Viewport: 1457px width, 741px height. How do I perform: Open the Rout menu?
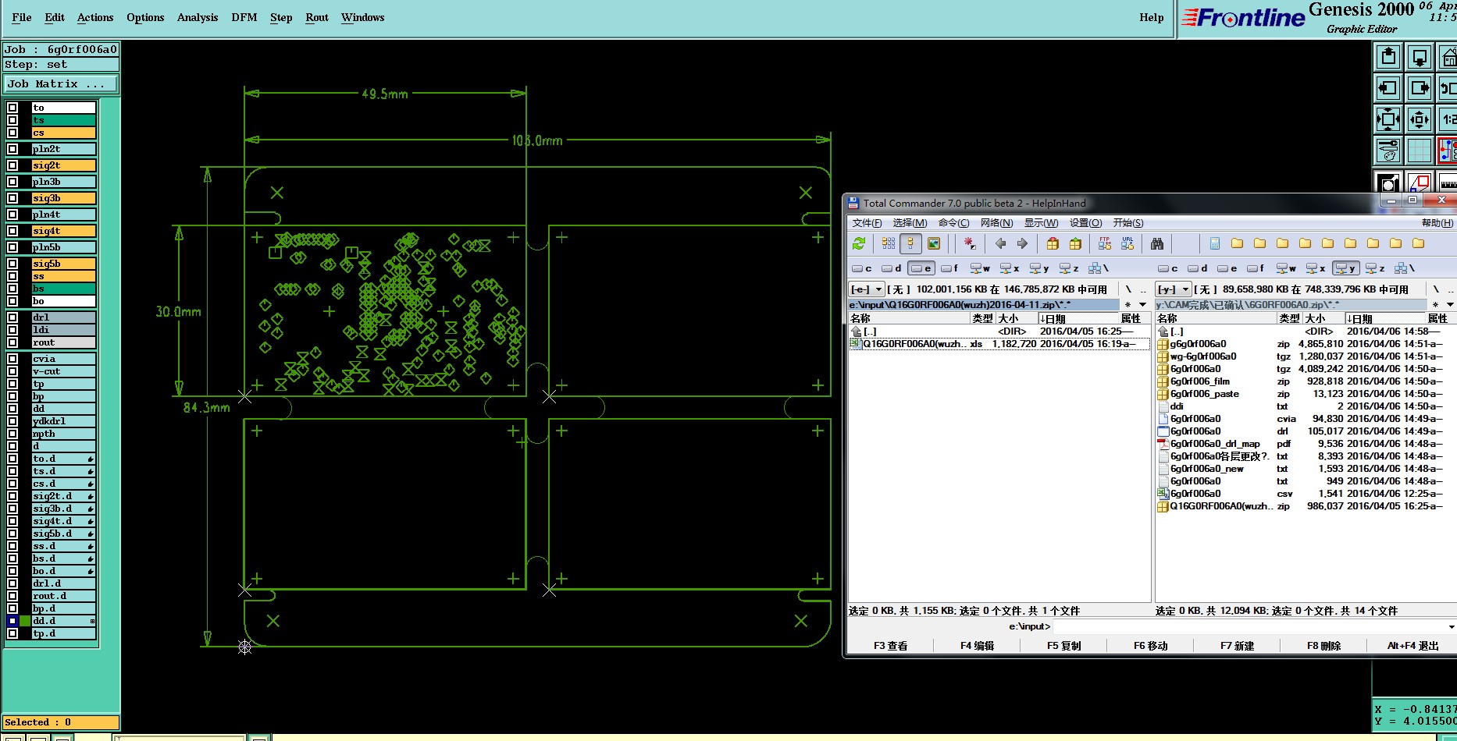tap(317, 17)
